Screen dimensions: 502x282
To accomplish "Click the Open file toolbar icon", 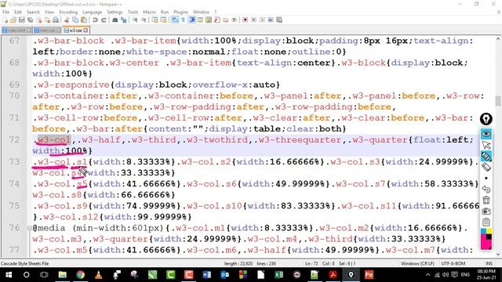I will click(13, 20).
